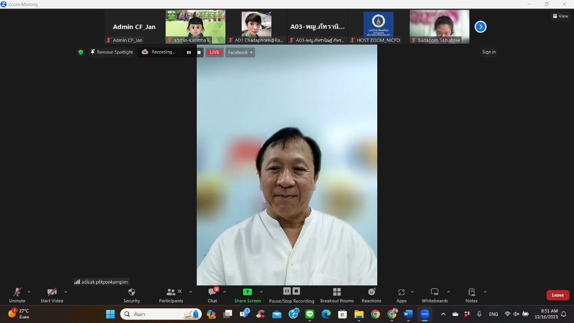Select the Sudaporn Sabuddee video thumbnail
Viewport: 574px width, 323px height.
(439, 27)
